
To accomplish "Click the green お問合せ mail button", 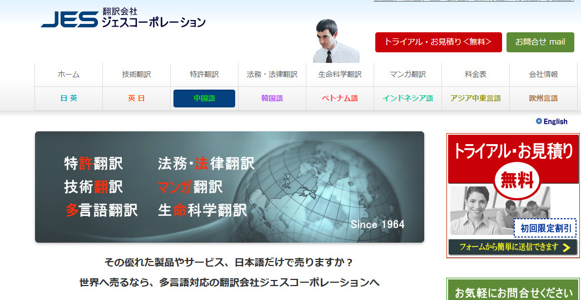I will [540, 42].
